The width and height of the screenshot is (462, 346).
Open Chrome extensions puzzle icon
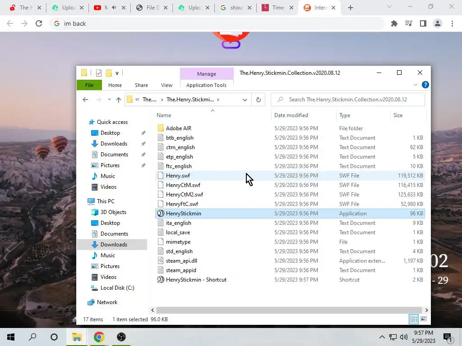394,23
